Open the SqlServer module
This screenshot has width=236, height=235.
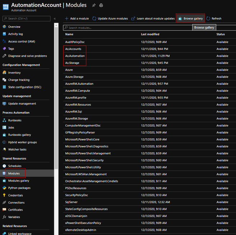tap(71, 202)
